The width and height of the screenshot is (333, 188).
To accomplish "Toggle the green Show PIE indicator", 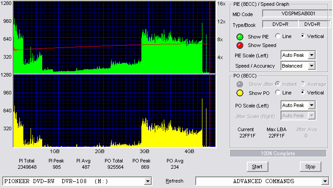I will pyautogui.click(x=240, y=37).
